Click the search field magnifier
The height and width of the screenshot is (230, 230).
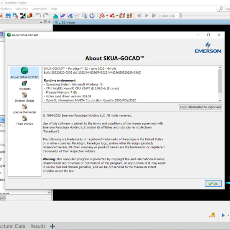coord(221,9)
